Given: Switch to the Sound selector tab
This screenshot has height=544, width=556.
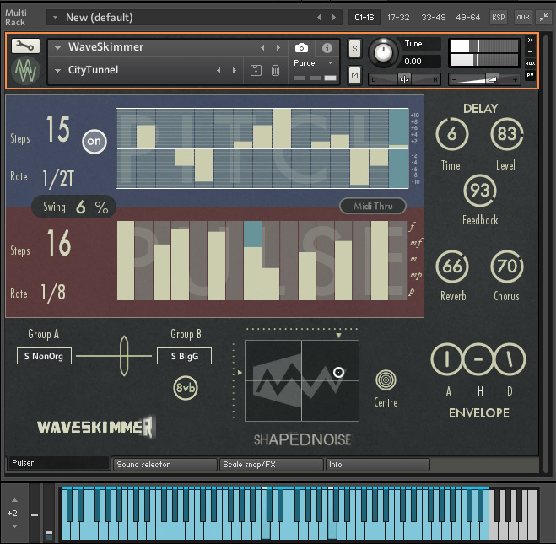Looking at the screenshot, I should [165, 464].
